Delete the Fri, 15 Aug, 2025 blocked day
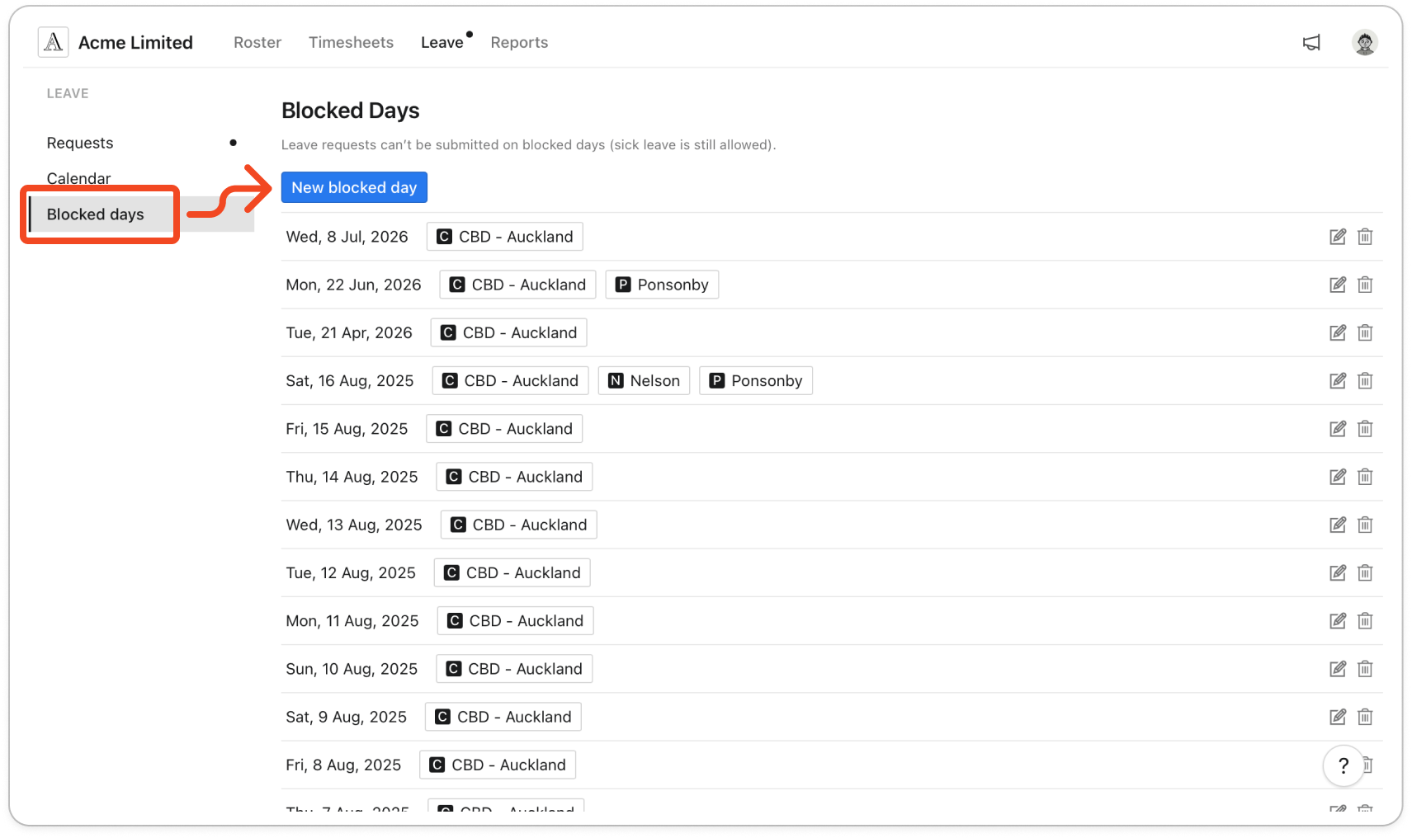Image resolution: width=1412 pixels, height=838 pixels. (x=1365, y=429)
